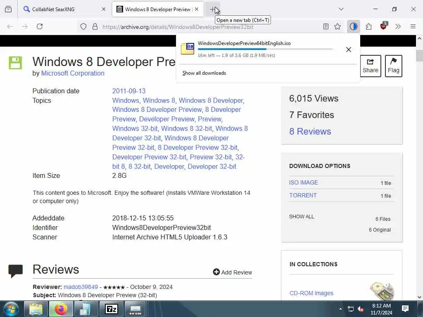Open the 'Developer Preview 32-bit' topic link
The width and height of the screenshot is (423, 317).
pyautogui.click(x=149, y=157)
